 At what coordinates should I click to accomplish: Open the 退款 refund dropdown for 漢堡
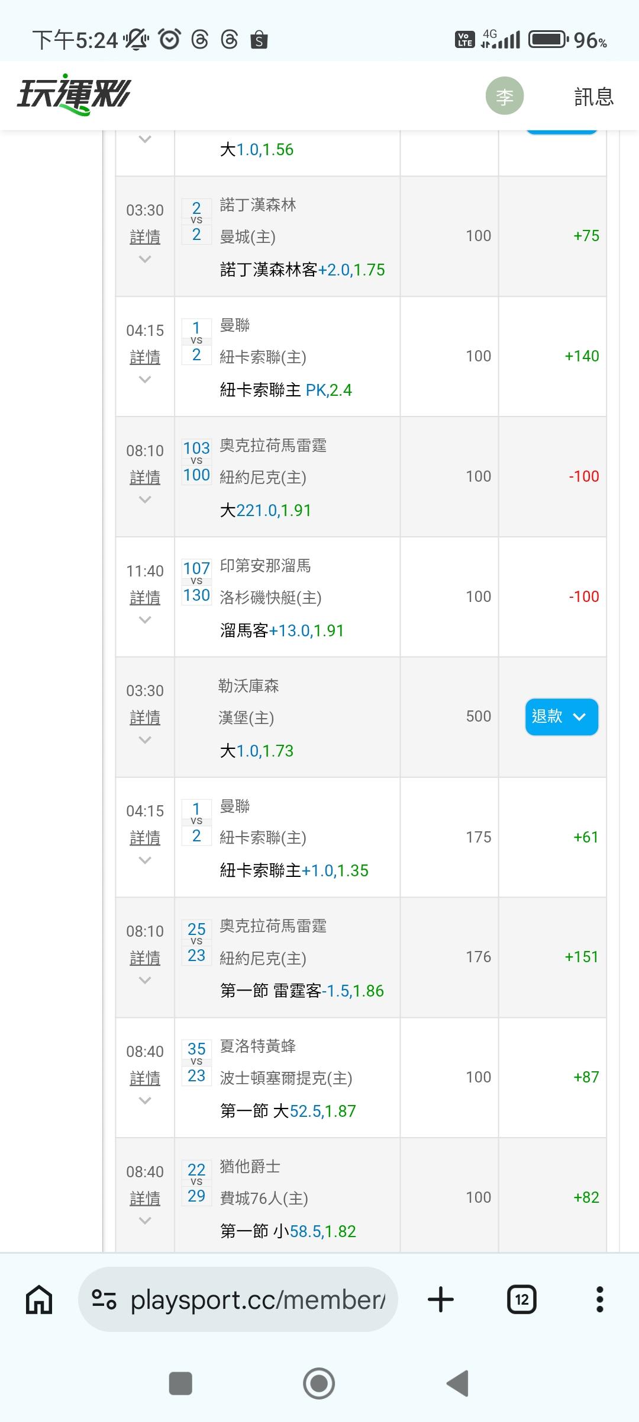[x=561, y=717]
